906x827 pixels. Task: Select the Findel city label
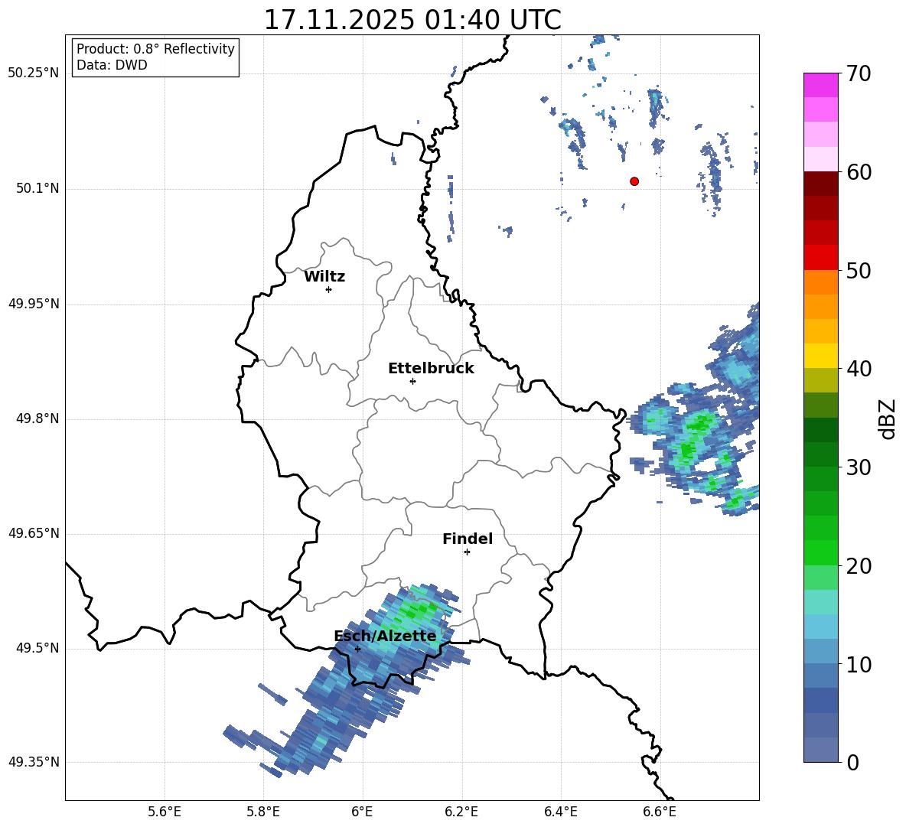[x=468, y=539]
